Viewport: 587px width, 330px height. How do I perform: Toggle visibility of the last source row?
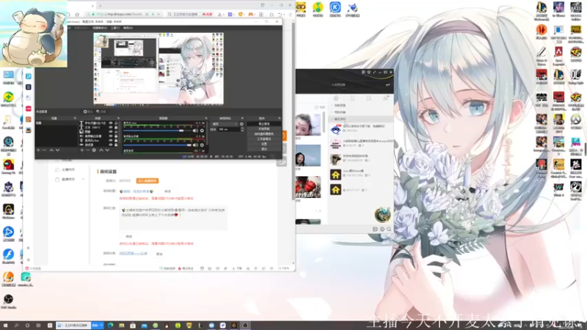111,144
